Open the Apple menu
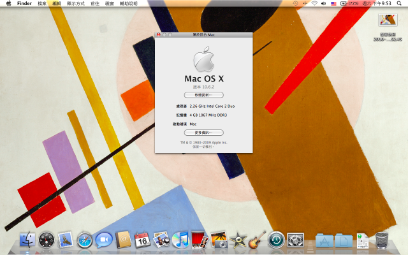The height and width of the screenshot is (255, 408). [8, 3]
